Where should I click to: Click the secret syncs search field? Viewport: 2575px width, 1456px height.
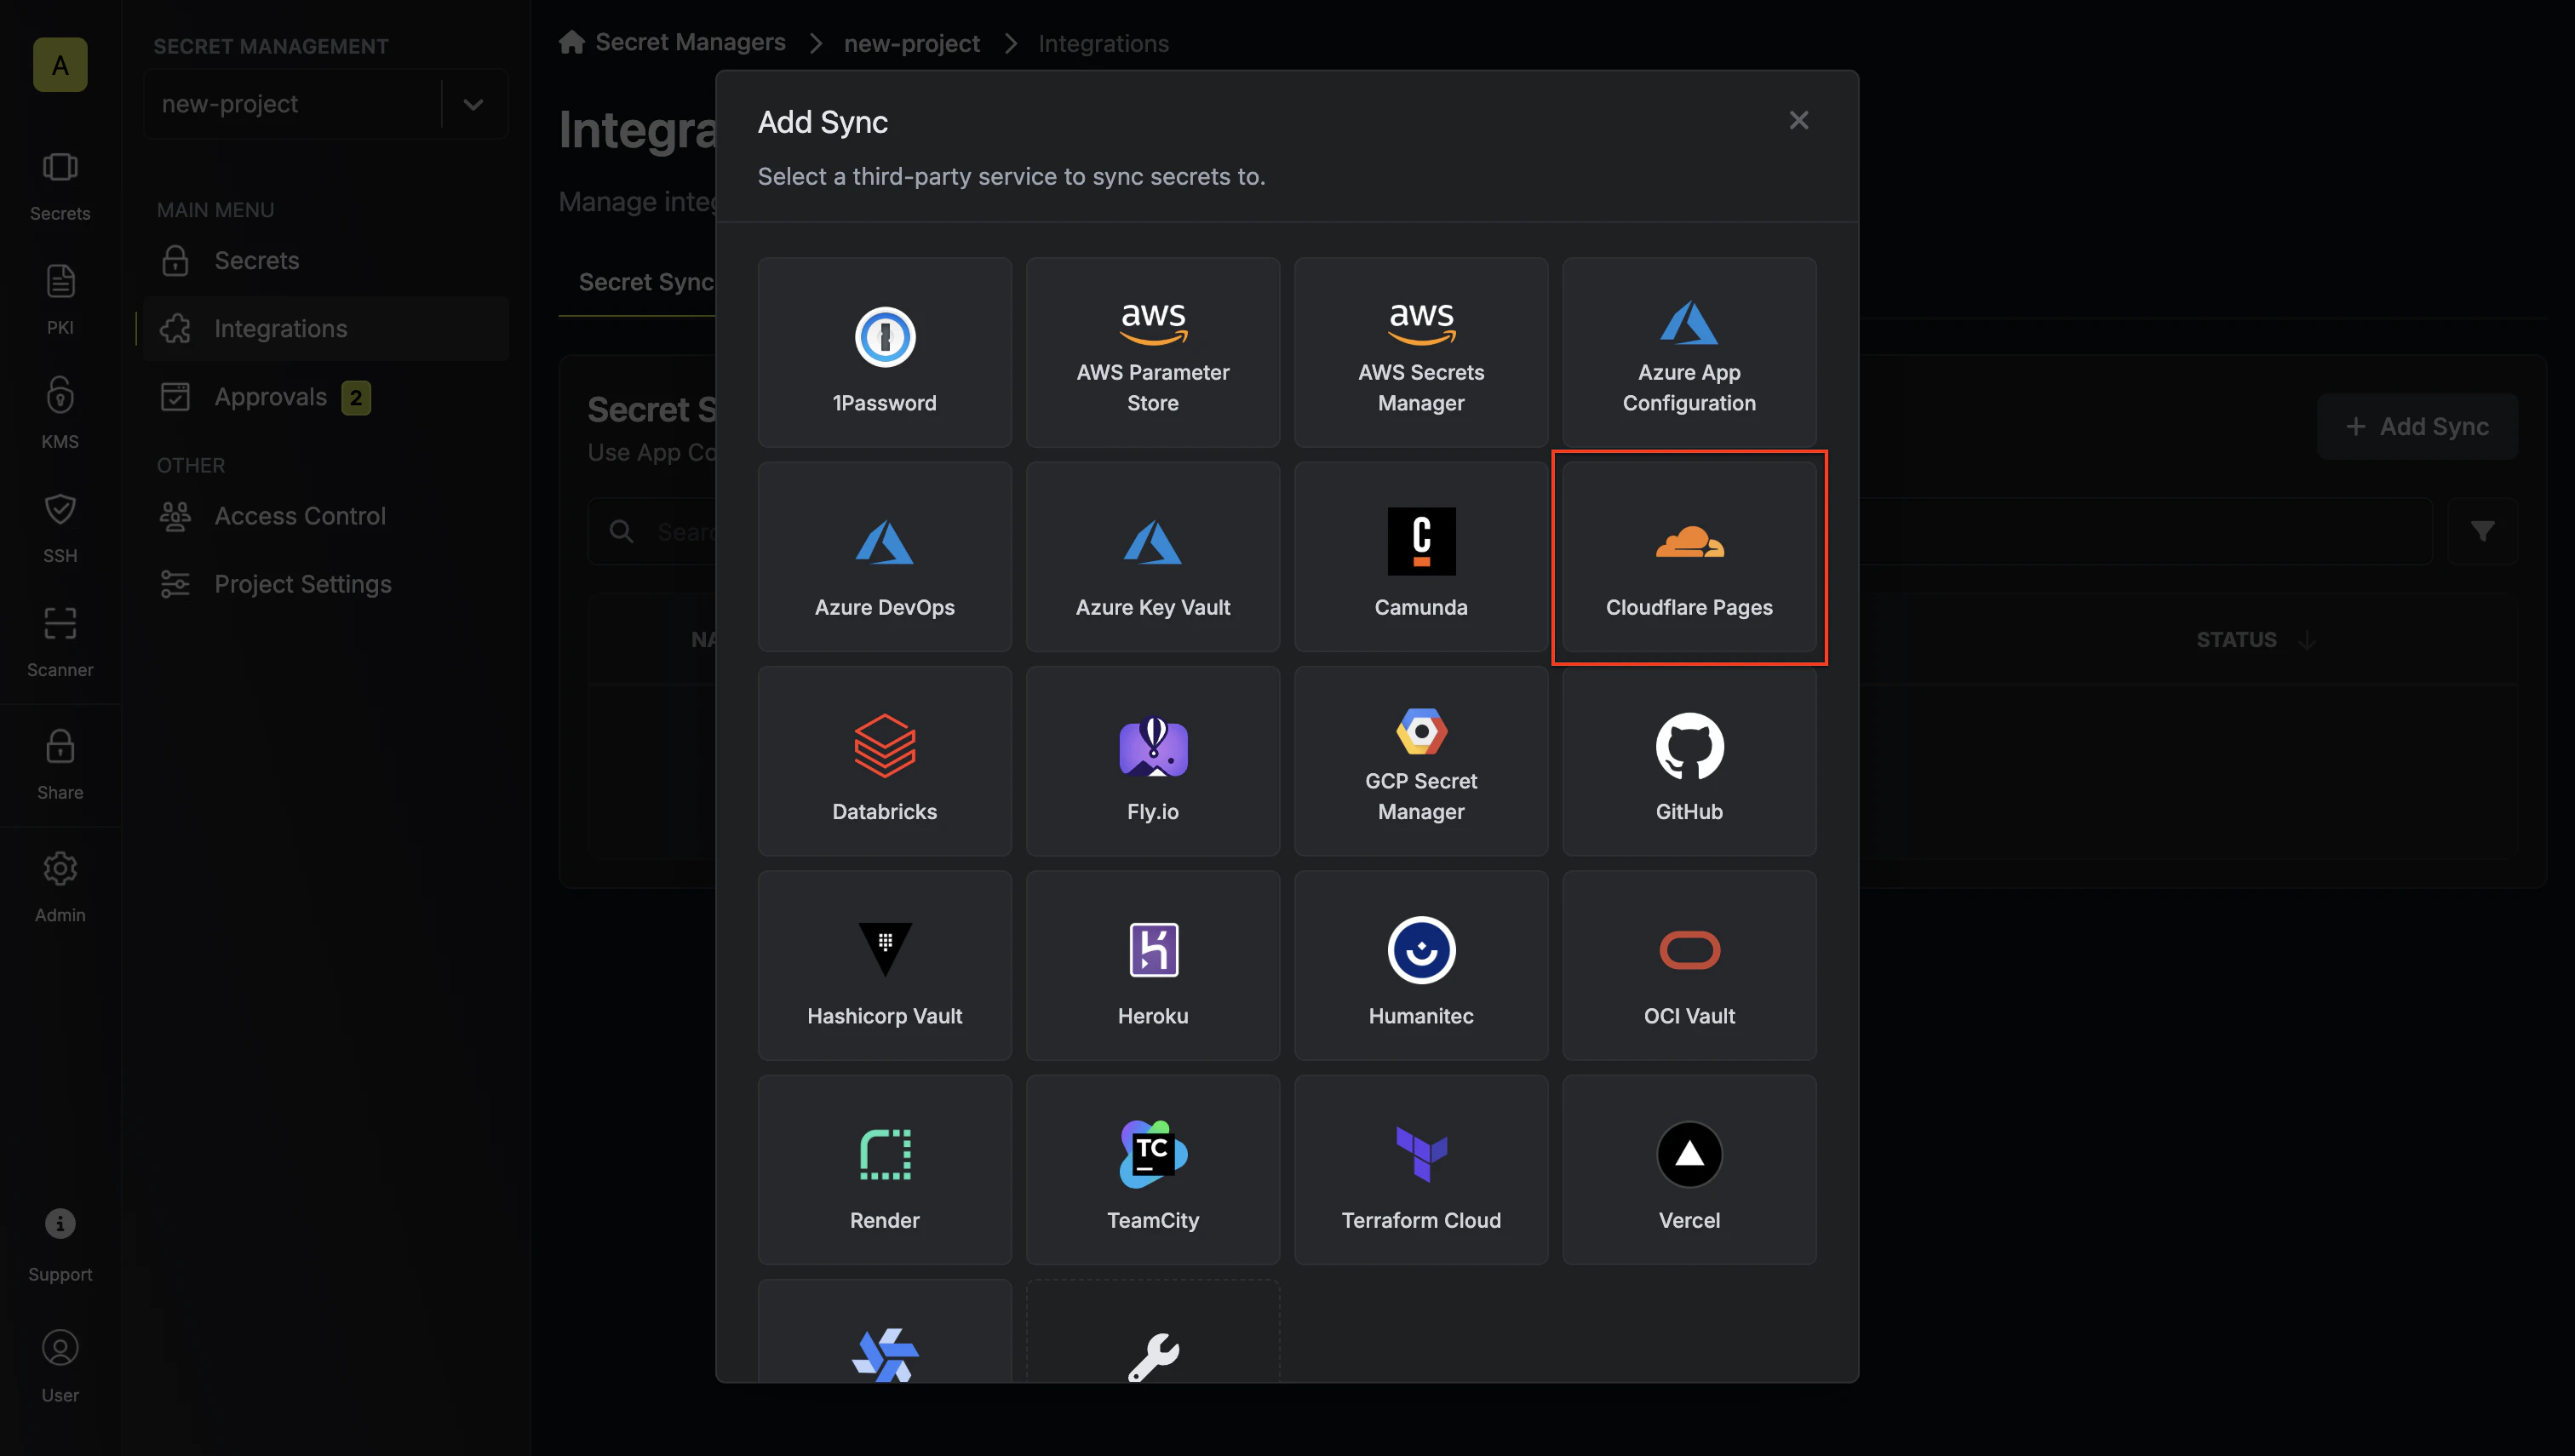pos(1509,531)
